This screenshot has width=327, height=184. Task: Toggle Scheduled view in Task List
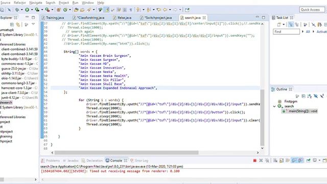click(297, 25)
